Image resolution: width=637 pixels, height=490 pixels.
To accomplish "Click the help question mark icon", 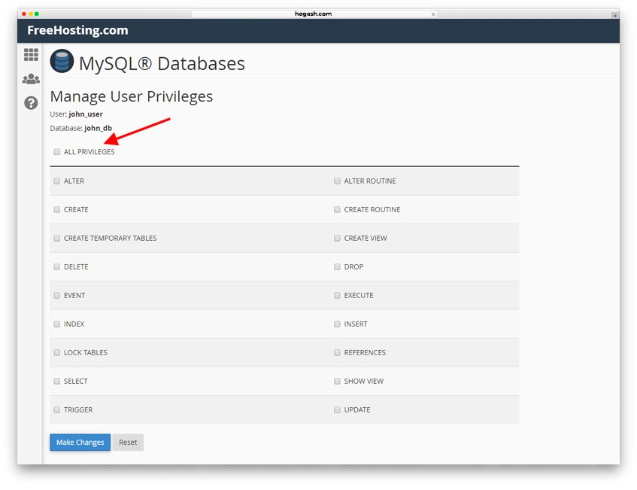I will (x=31, y=103).
